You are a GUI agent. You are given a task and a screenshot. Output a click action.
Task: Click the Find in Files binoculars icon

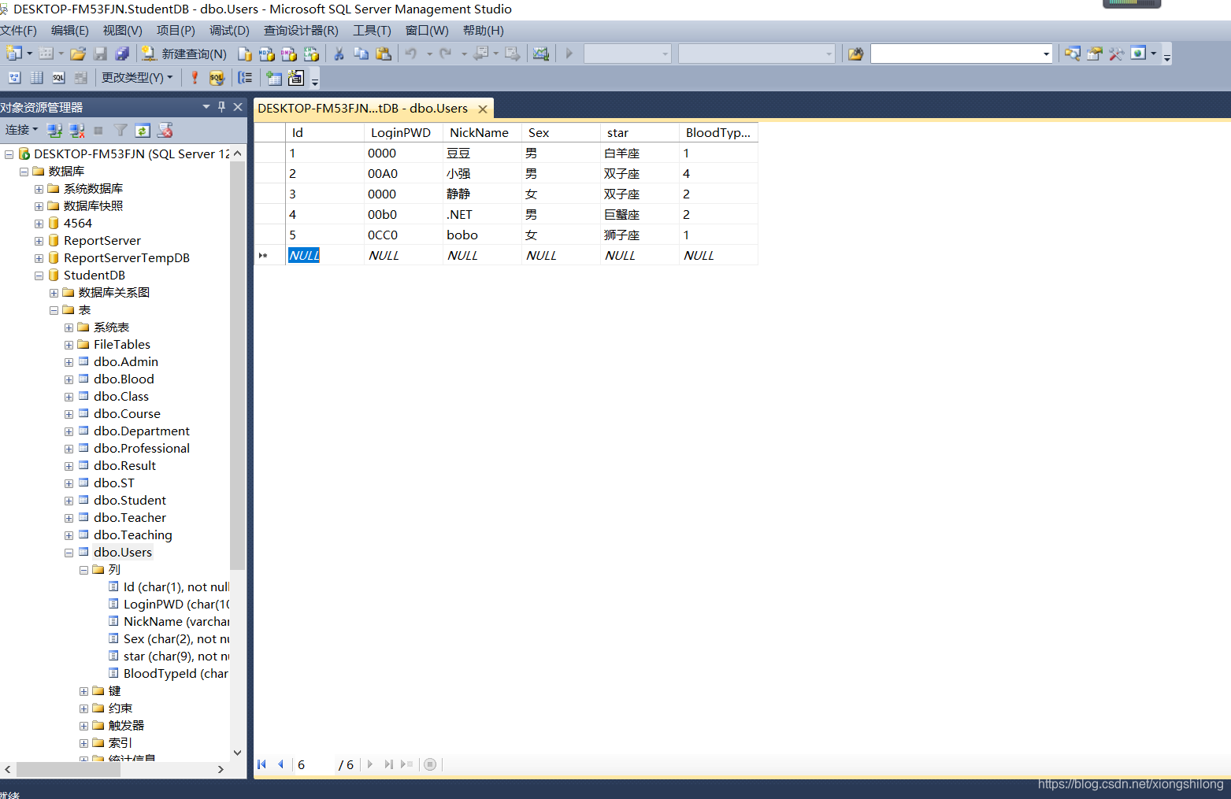coord(856,54)
